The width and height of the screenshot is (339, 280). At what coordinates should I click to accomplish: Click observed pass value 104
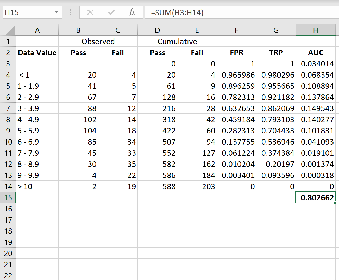click(x=78, y=131)
